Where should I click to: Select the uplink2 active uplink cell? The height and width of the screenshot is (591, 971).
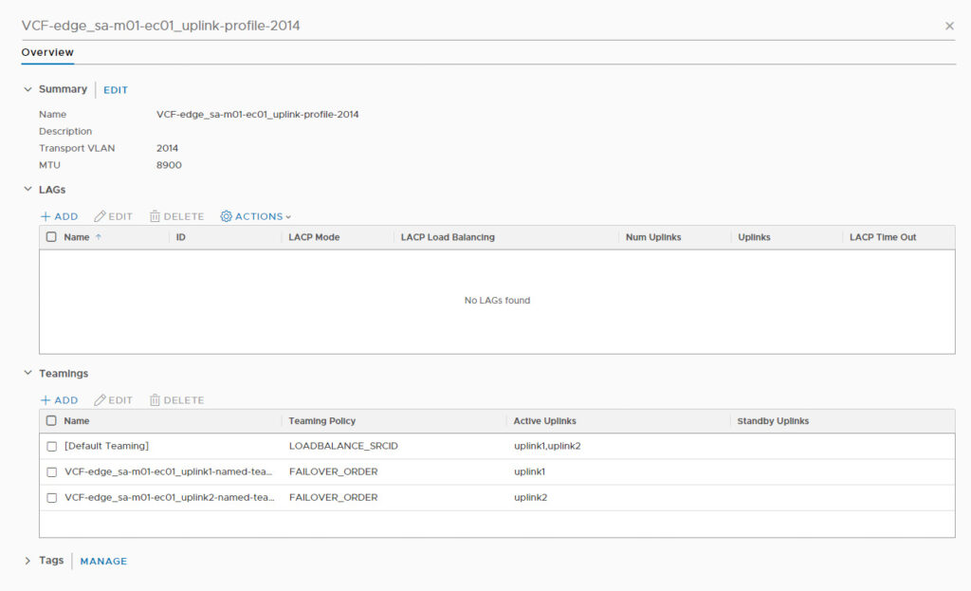pos(531,497)
